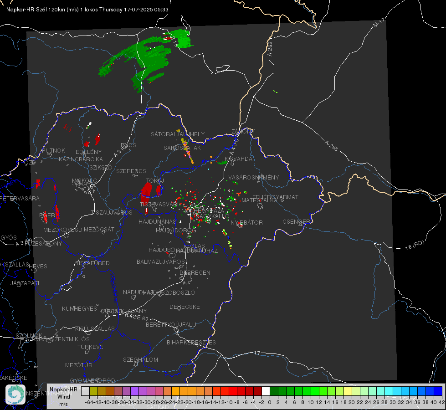Click the DERECSKE city label
The width and height of the screenshot is (446, 410).
click(185, 307)
